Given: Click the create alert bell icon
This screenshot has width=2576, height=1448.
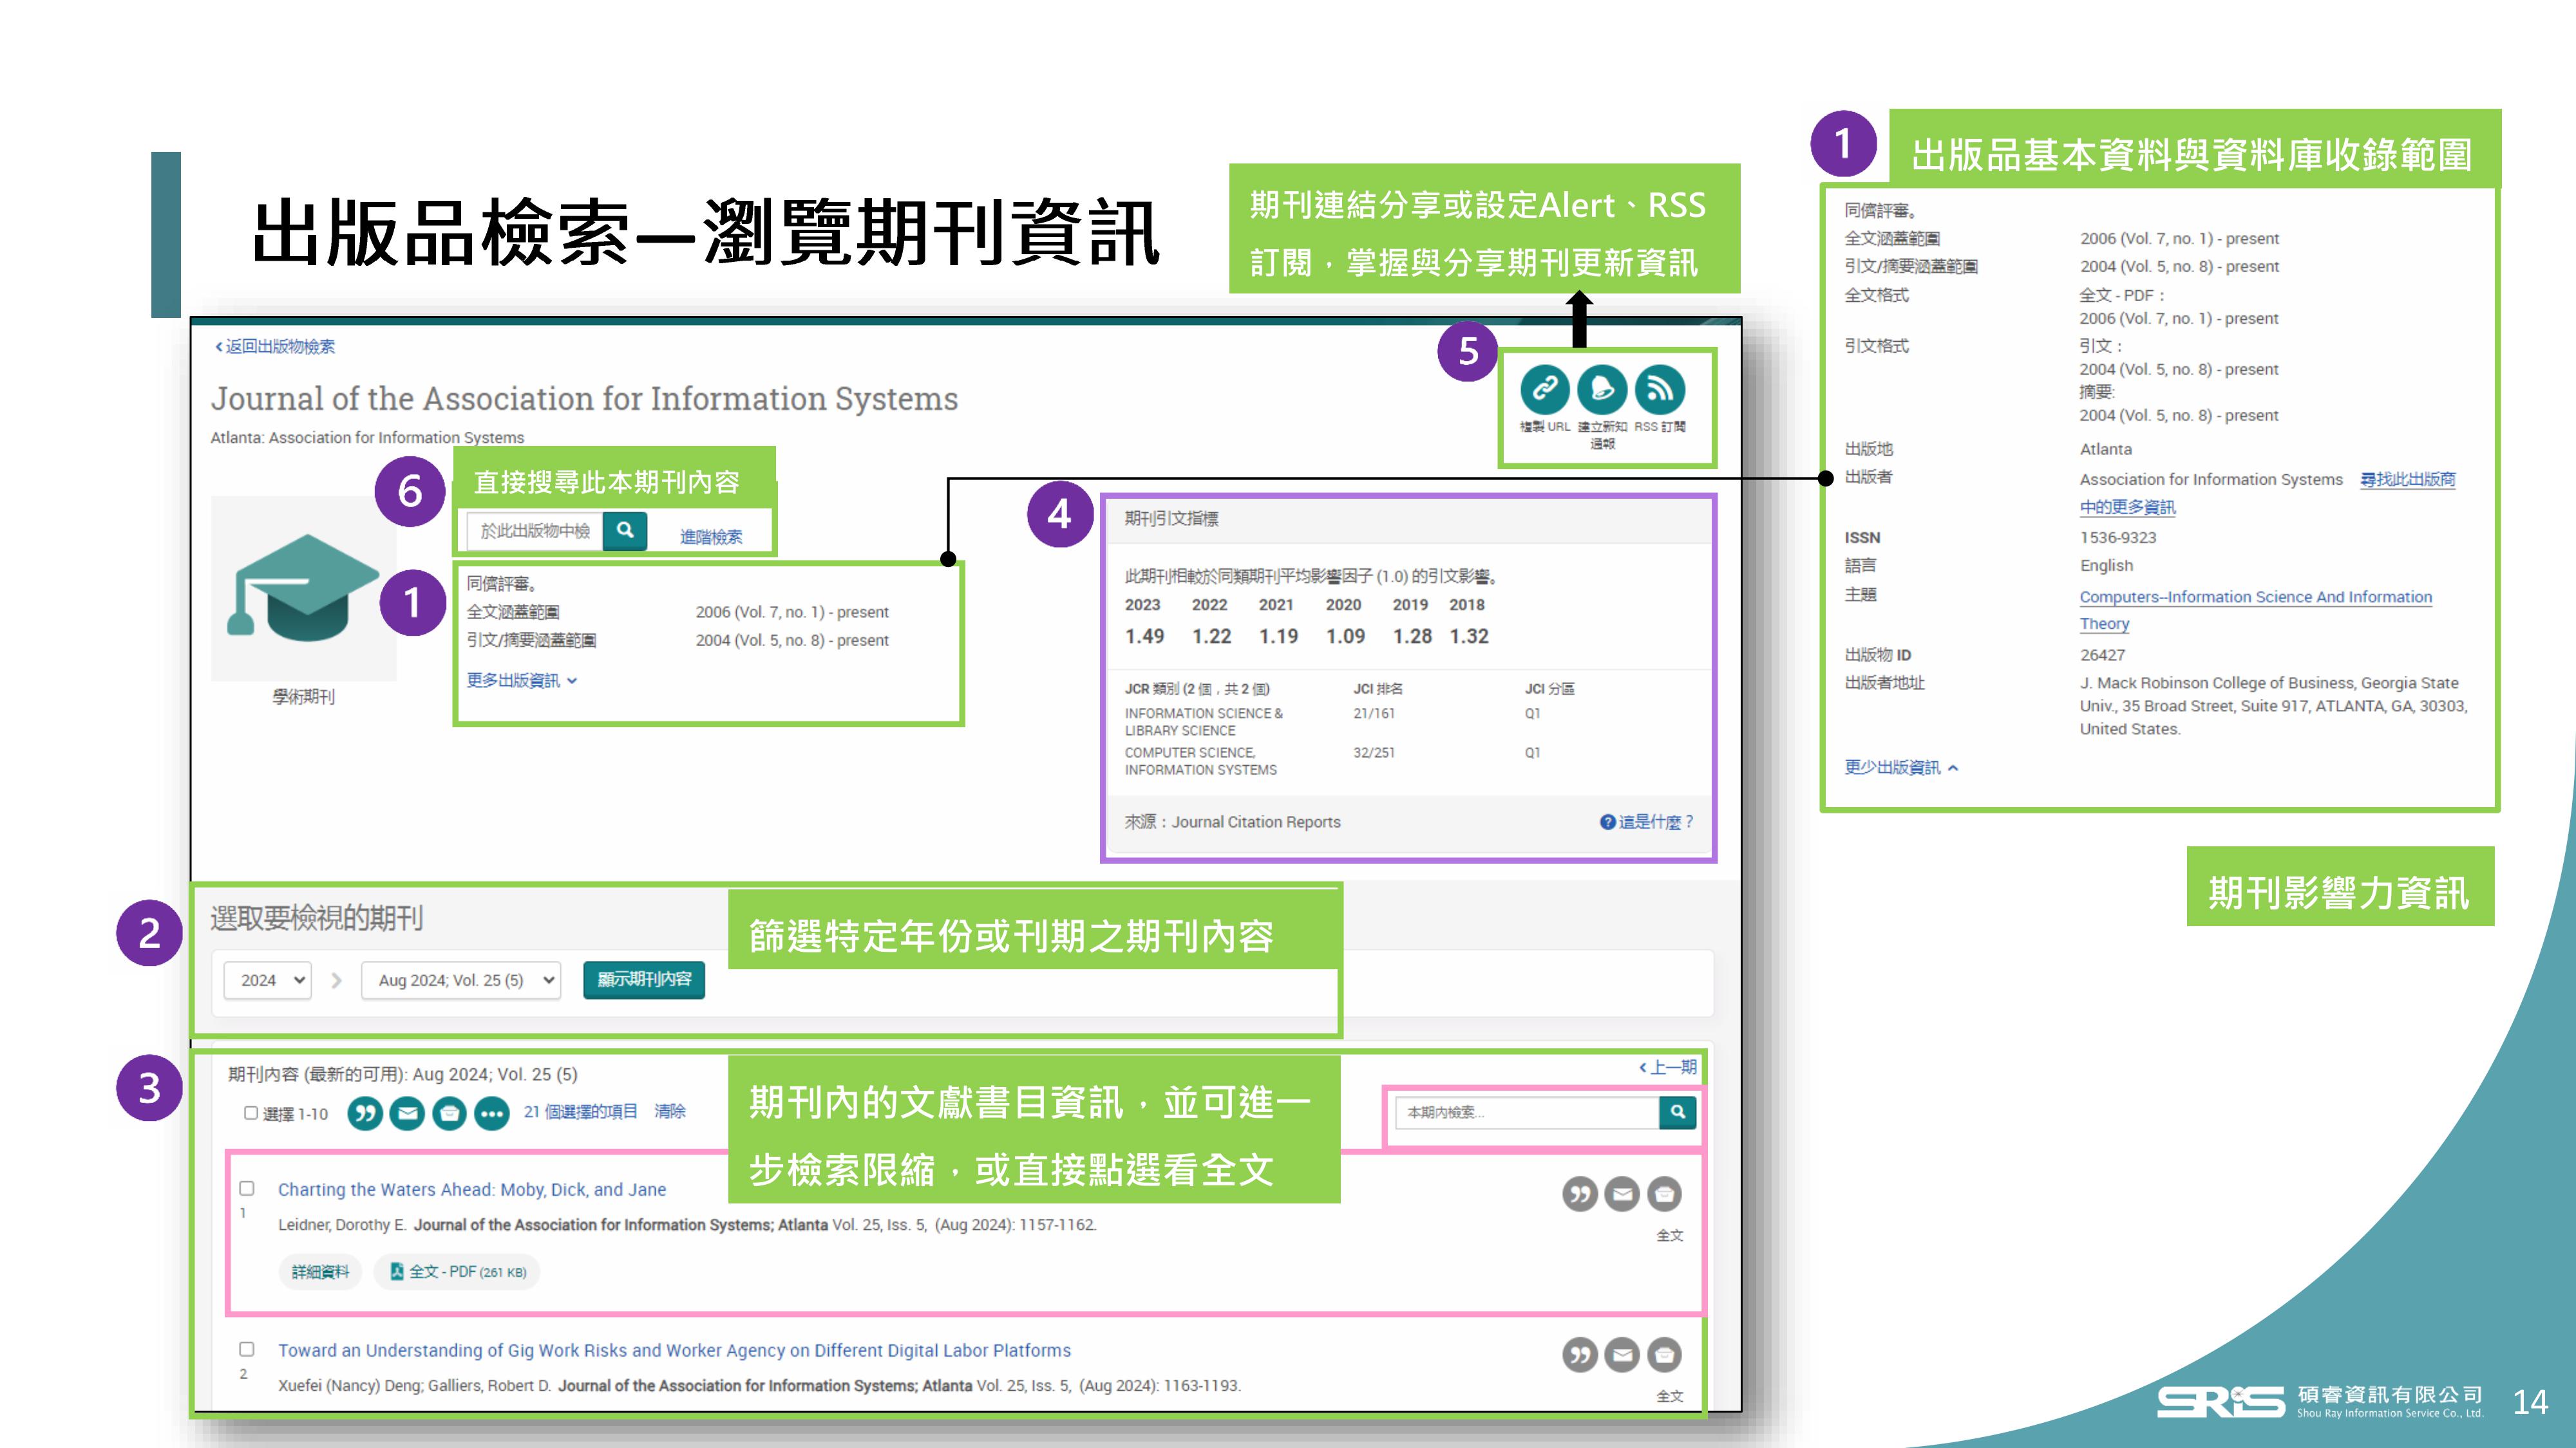Looking at the screenshot, I should click(1602, 389).
